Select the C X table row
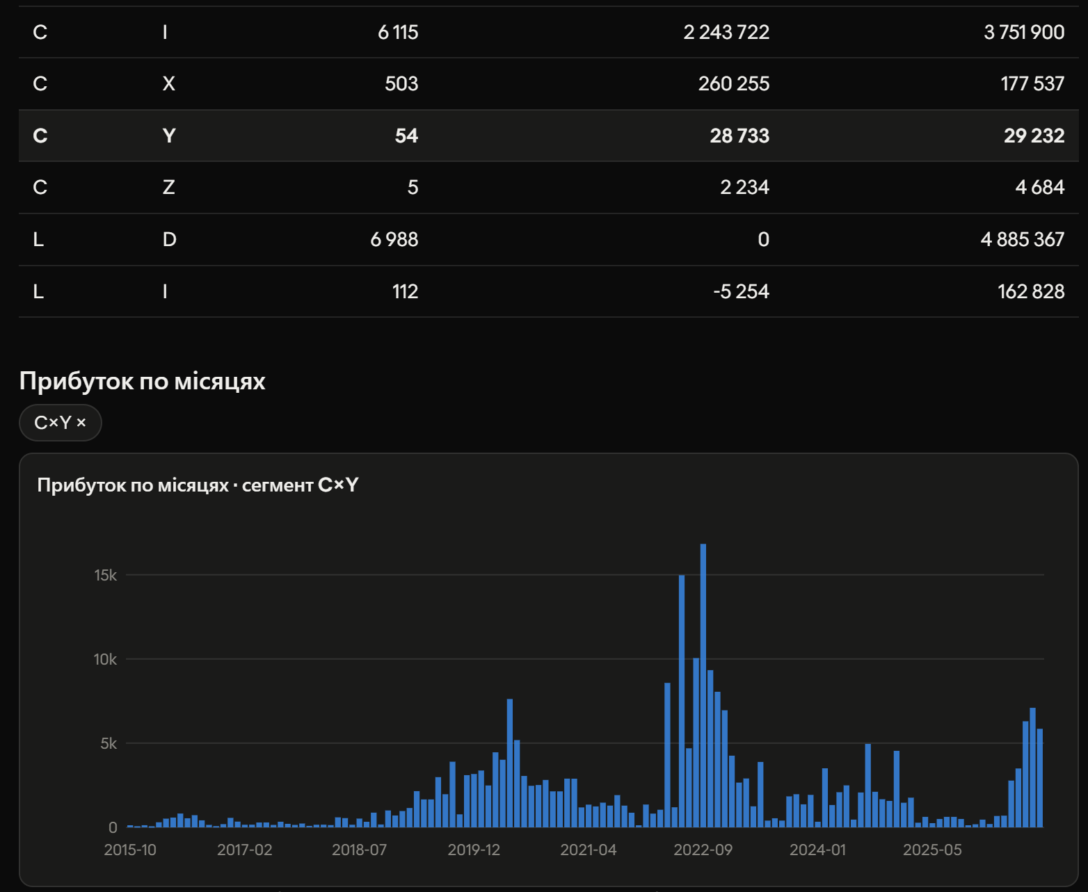 coord(548,84)
